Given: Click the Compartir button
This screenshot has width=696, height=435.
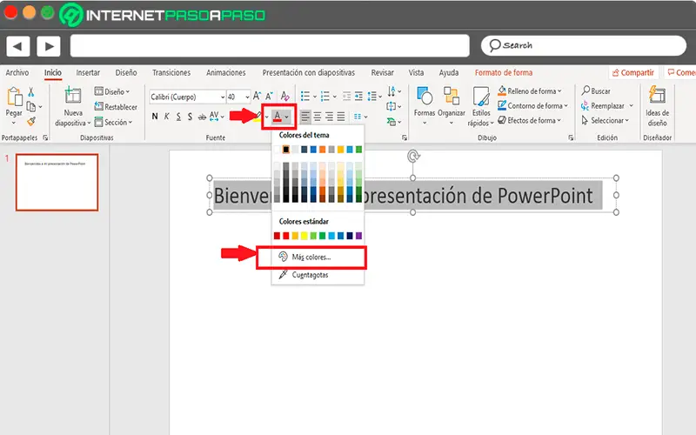Looking at the screenshot, I should (x=632, y=73).
